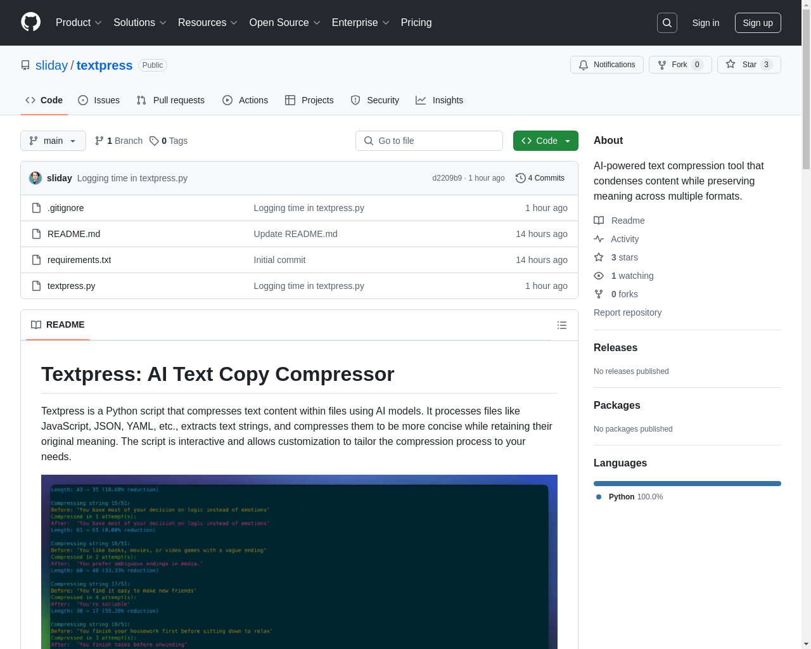Click the GitHub logo icon
This screenshot has height=649, width=811.
(x=31, y=22)
